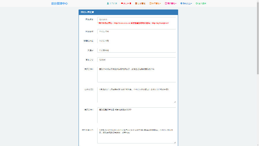Grab resize handle of second announcement textarea

click(x=175, y=102)
